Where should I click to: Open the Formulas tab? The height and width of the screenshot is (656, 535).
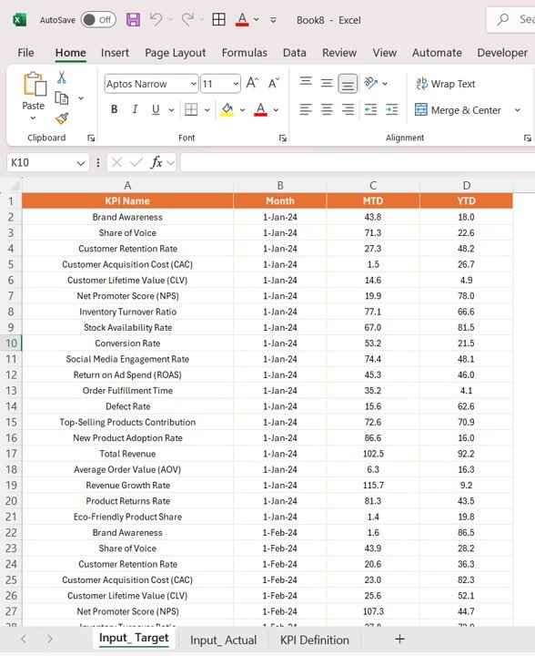[245, 53]
